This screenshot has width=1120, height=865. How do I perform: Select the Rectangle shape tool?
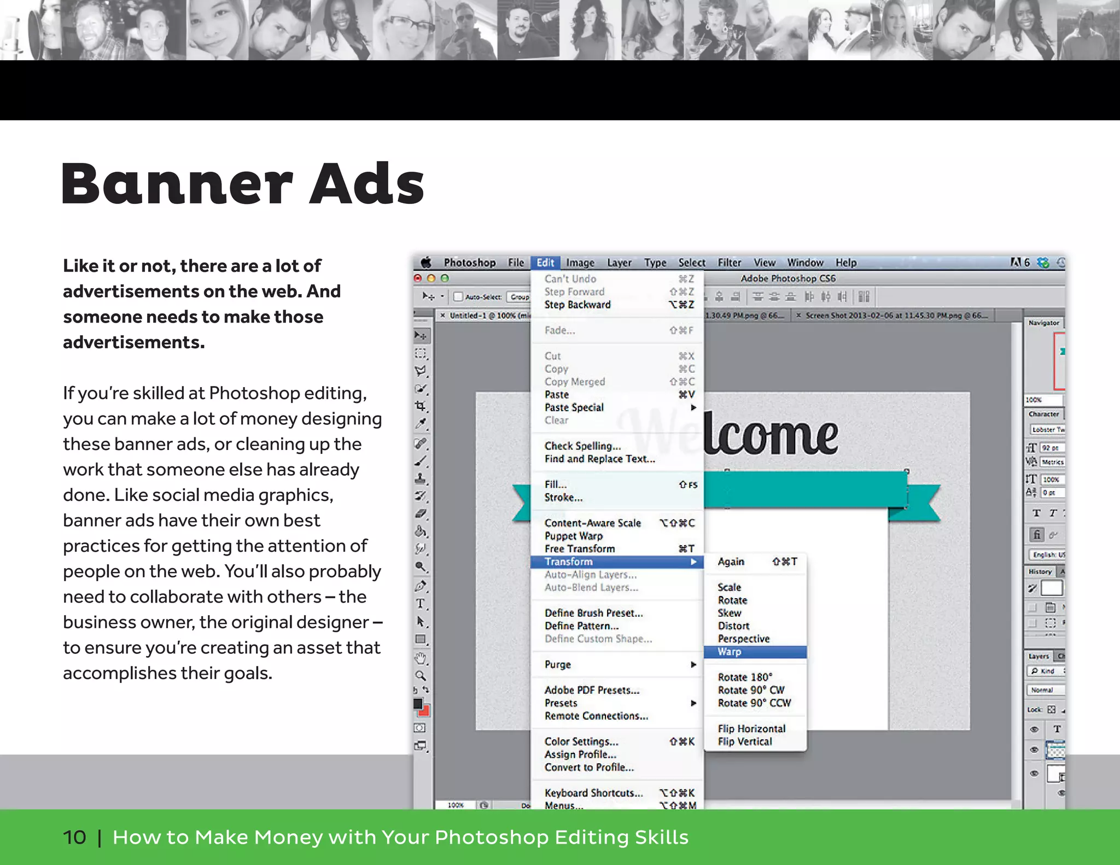[x=422, y=639]
